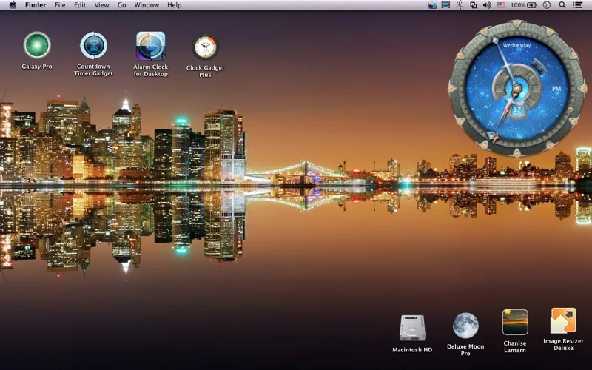Click the blue display icon in menu bar
Image resolution: width=592 pixels, height=370 pixels.
pos(446,5)
